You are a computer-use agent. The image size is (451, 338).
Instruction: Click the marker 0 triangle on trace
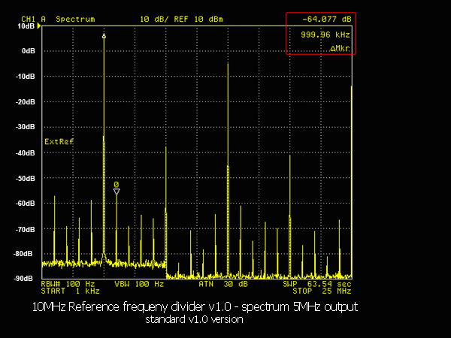coord(117,192)
